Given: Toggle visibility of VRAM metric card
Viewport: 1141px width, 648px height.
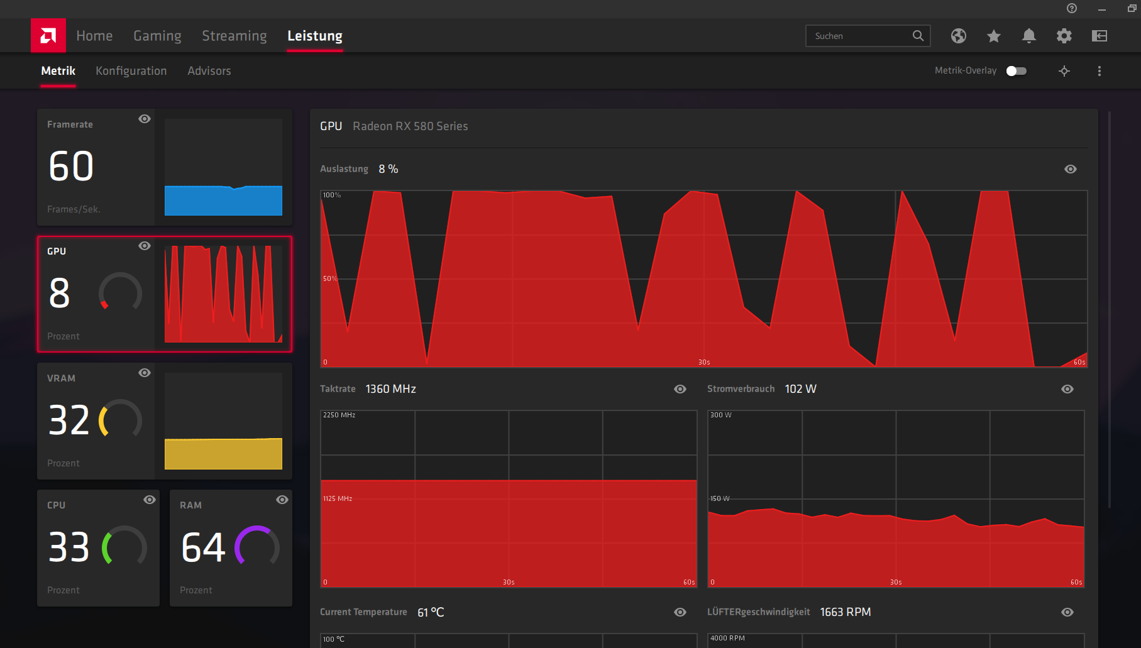Looking at the screenshot, I should (x=145, y=373).
